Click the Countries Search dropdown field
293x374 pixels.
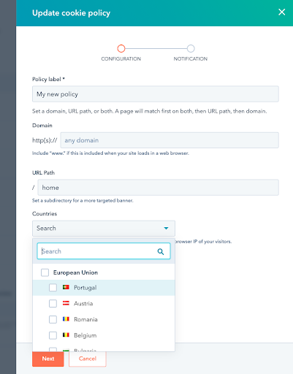click(104, 229)
